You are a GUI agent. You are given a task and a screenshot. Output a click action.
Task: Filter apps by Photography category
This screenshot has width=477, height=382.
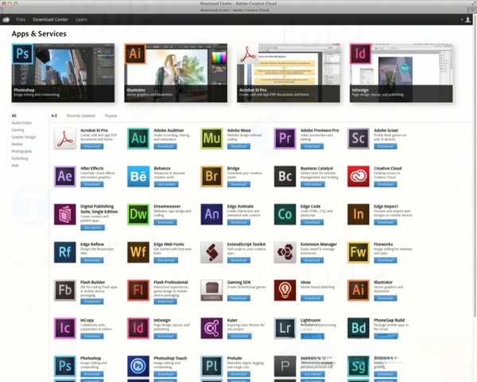pyautogui.click(x=21, y=151)
